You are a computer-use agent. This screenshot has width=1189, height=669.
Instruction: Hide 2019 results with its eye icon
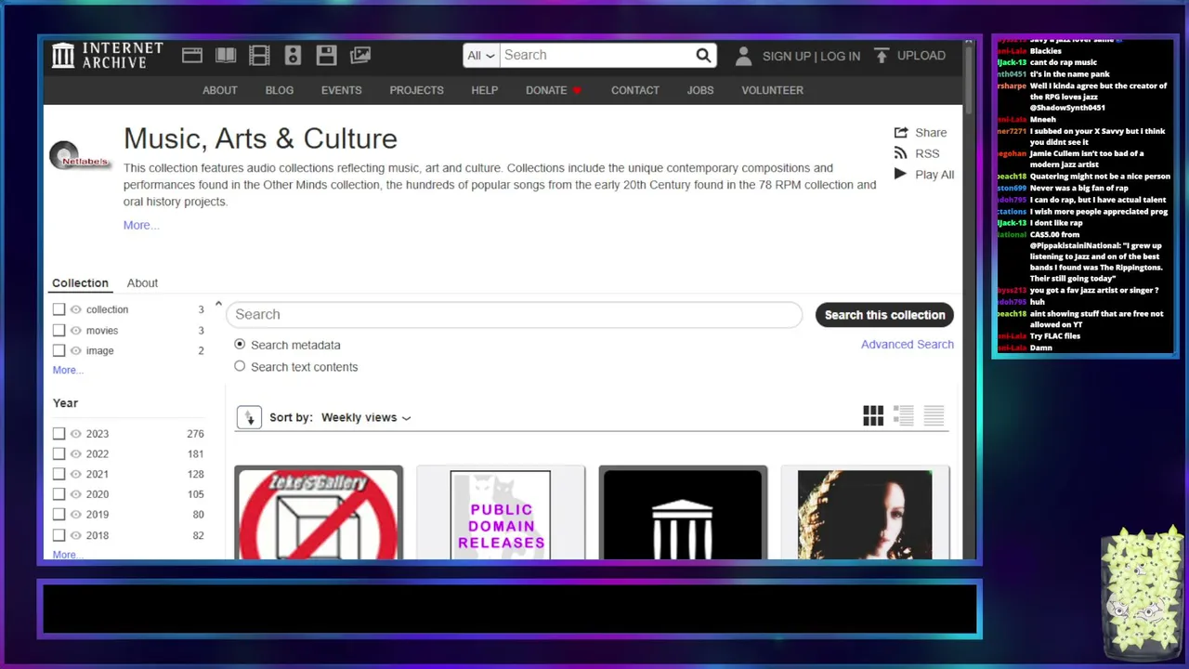point(76,515)
